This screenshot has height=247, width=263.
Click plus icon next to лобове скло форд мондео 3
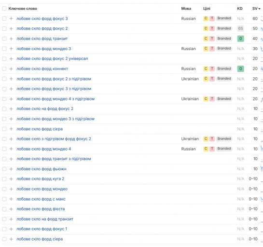point(11,49)
